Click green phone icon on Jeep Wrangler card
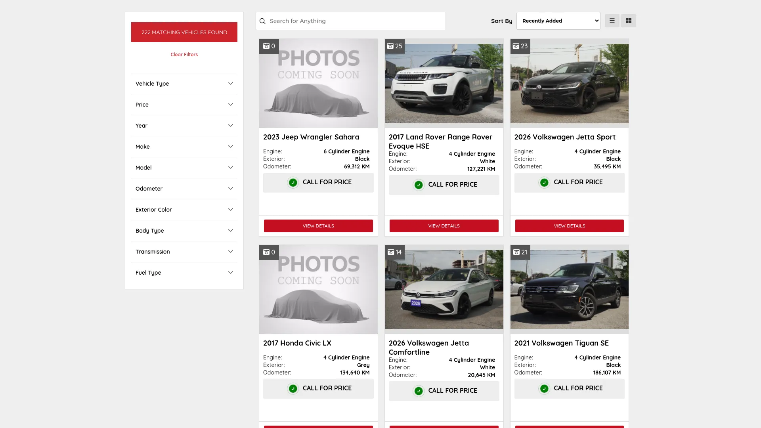Image resolution: width=761 pixels, height=428 pixels. tap(293, 182)
